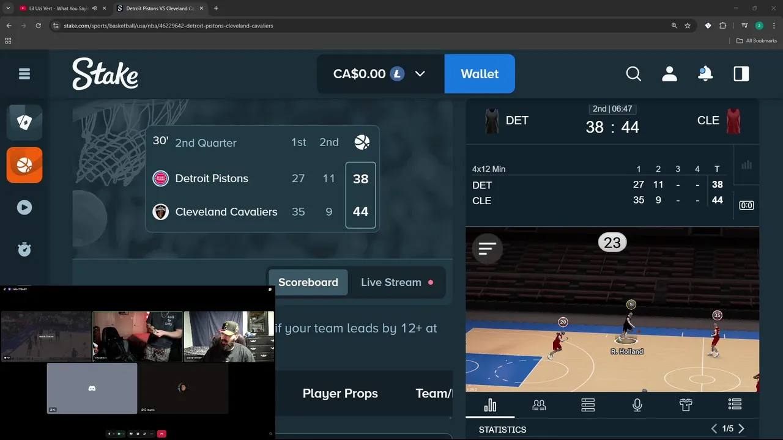The image size is (783, 440).
Task: Select the bar chart statistics tab icon
Action: (x=490, y=405)
